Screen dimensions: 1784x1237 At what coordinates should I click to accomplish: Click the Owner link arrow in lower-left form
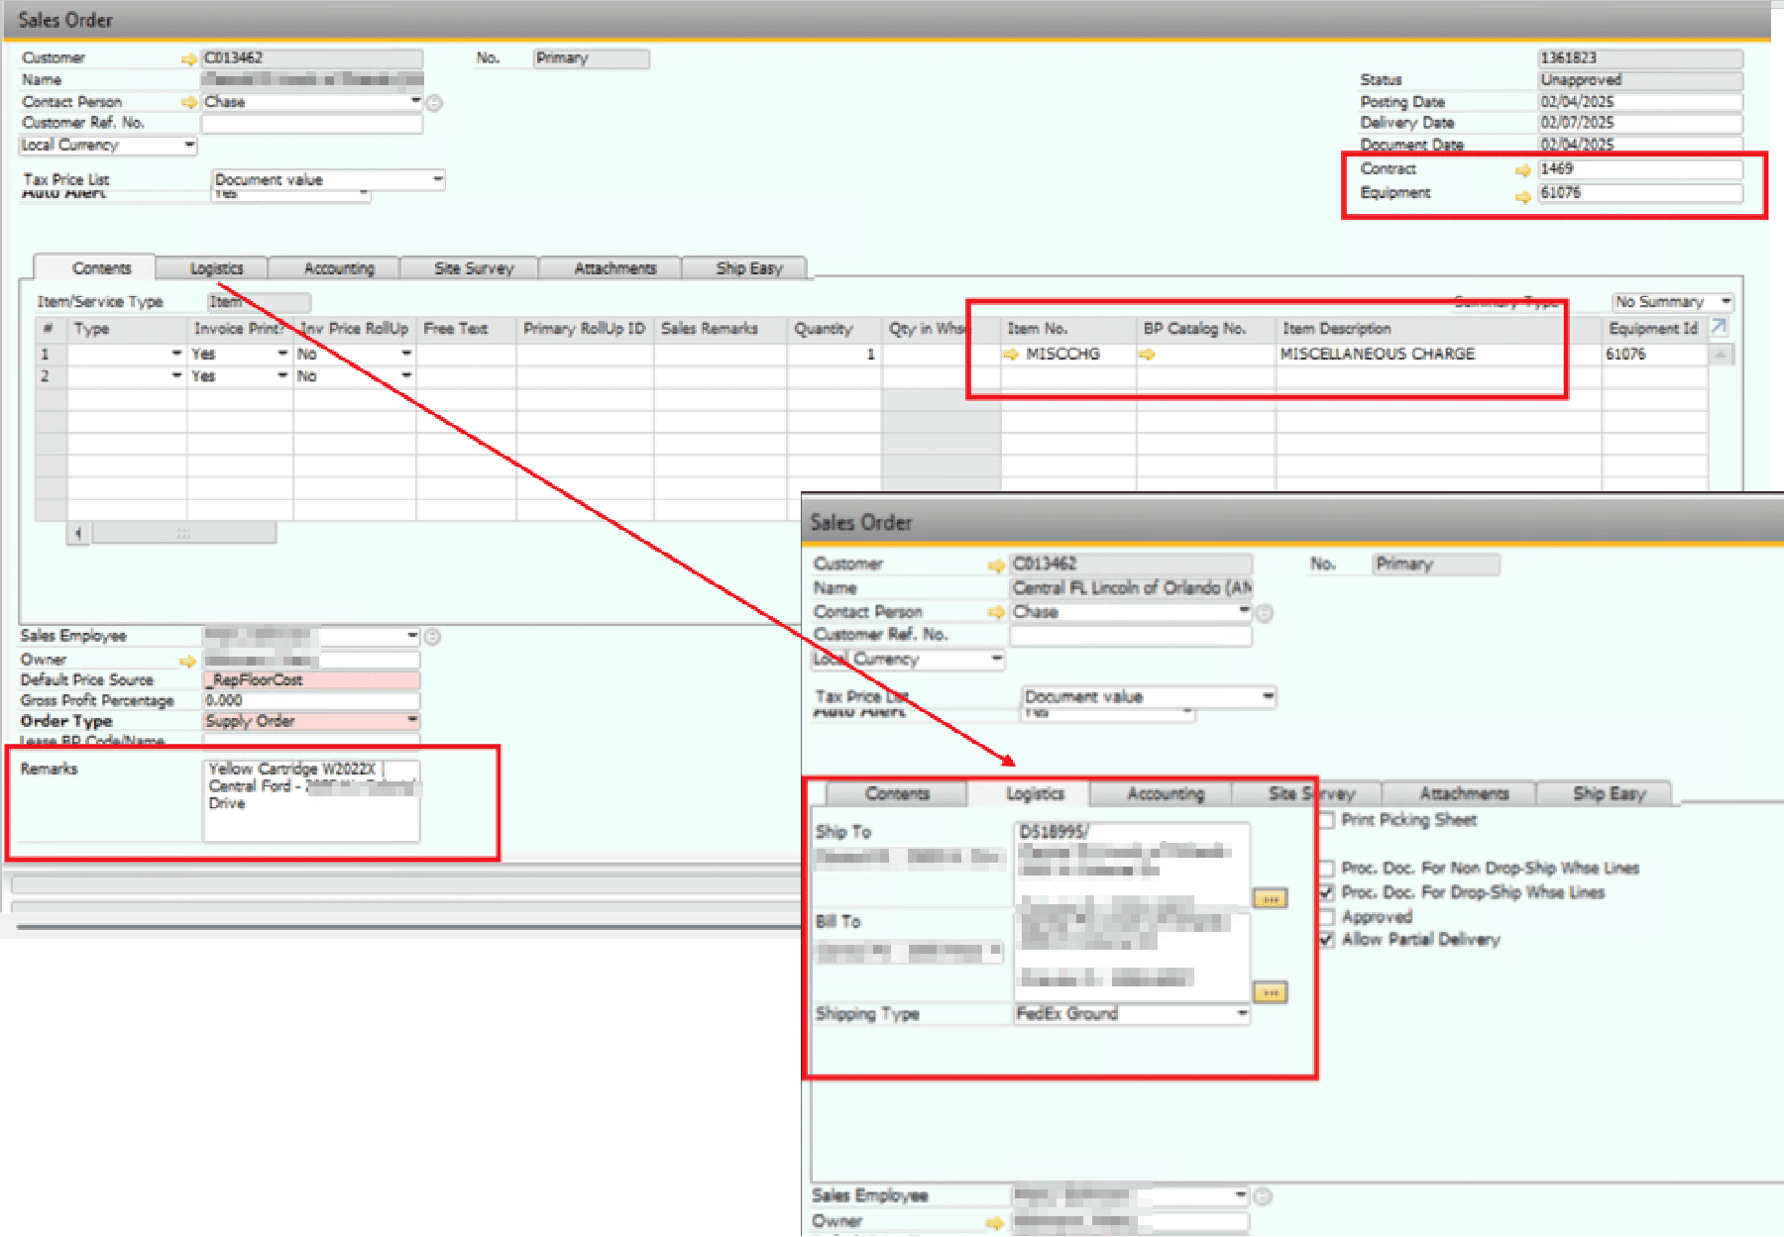click(x=187, y=661)
